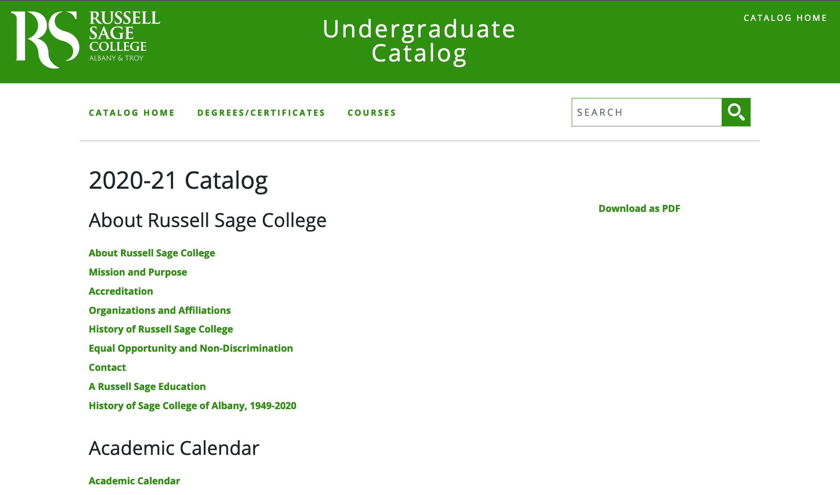Image resolution: width=840 pixels, height=495 pixels.
Task: Open the Mission and Purpose page
Action: tap(137, 272)
